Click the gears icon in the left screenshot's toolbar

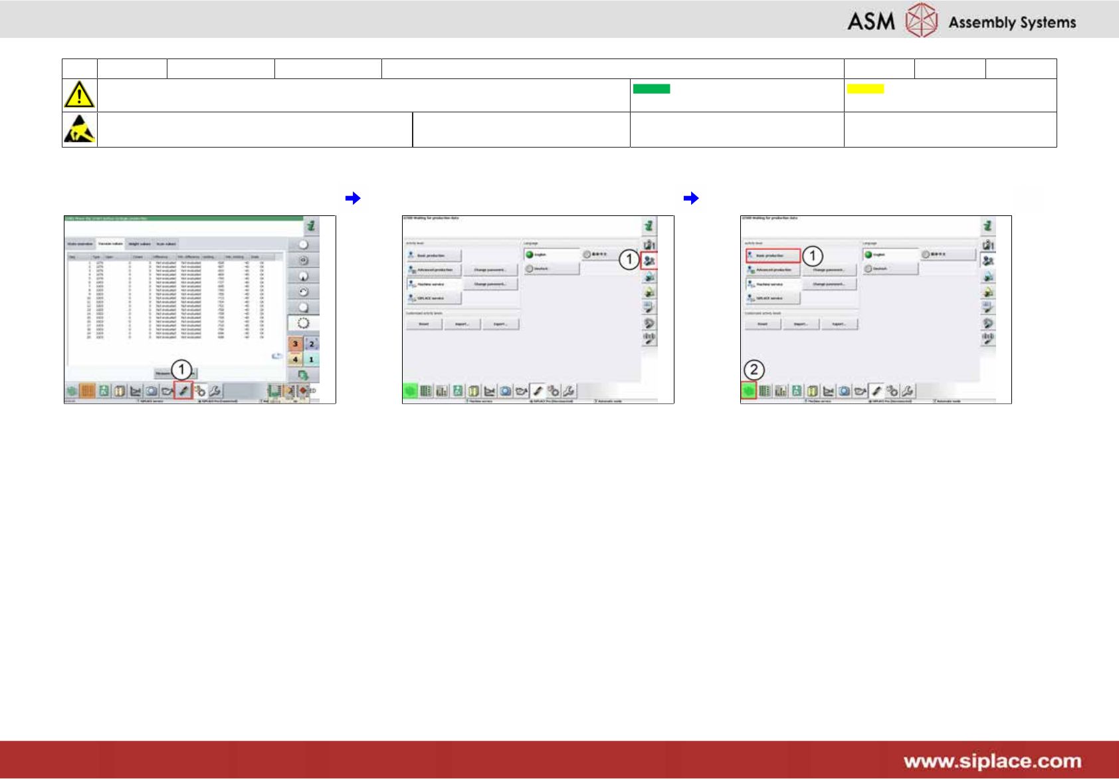click(x=199, y=391)
